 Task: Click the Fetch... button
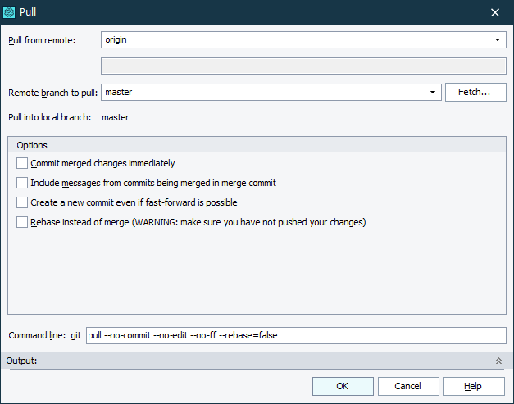pos(475,93)
